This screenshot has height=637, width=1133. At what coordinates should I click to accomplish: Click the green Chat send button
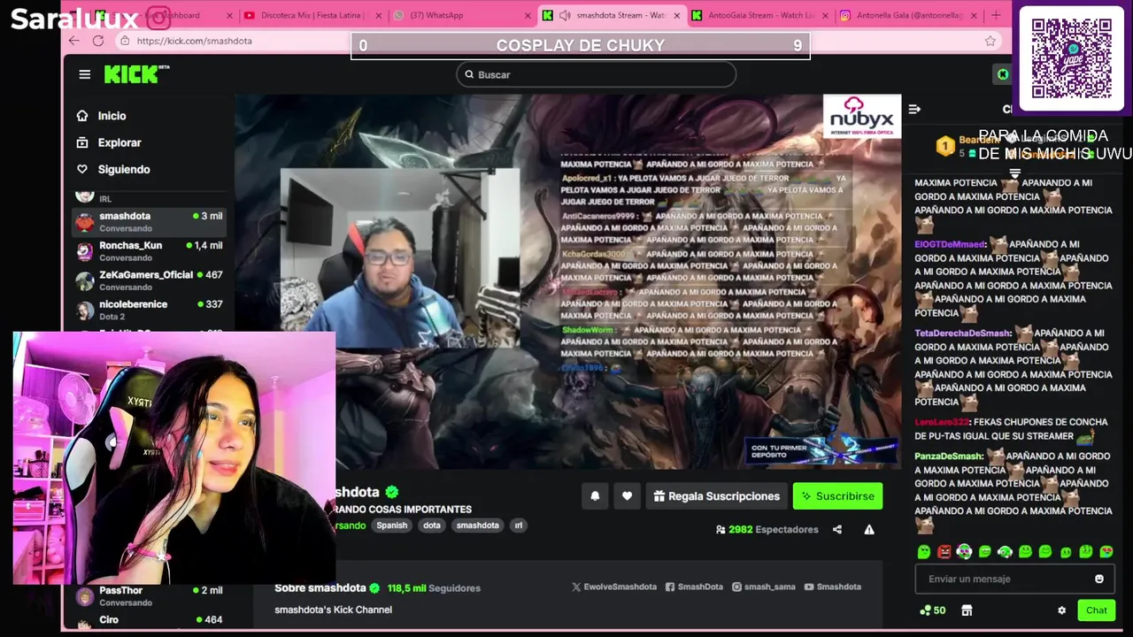click(x=1097, y=610)
